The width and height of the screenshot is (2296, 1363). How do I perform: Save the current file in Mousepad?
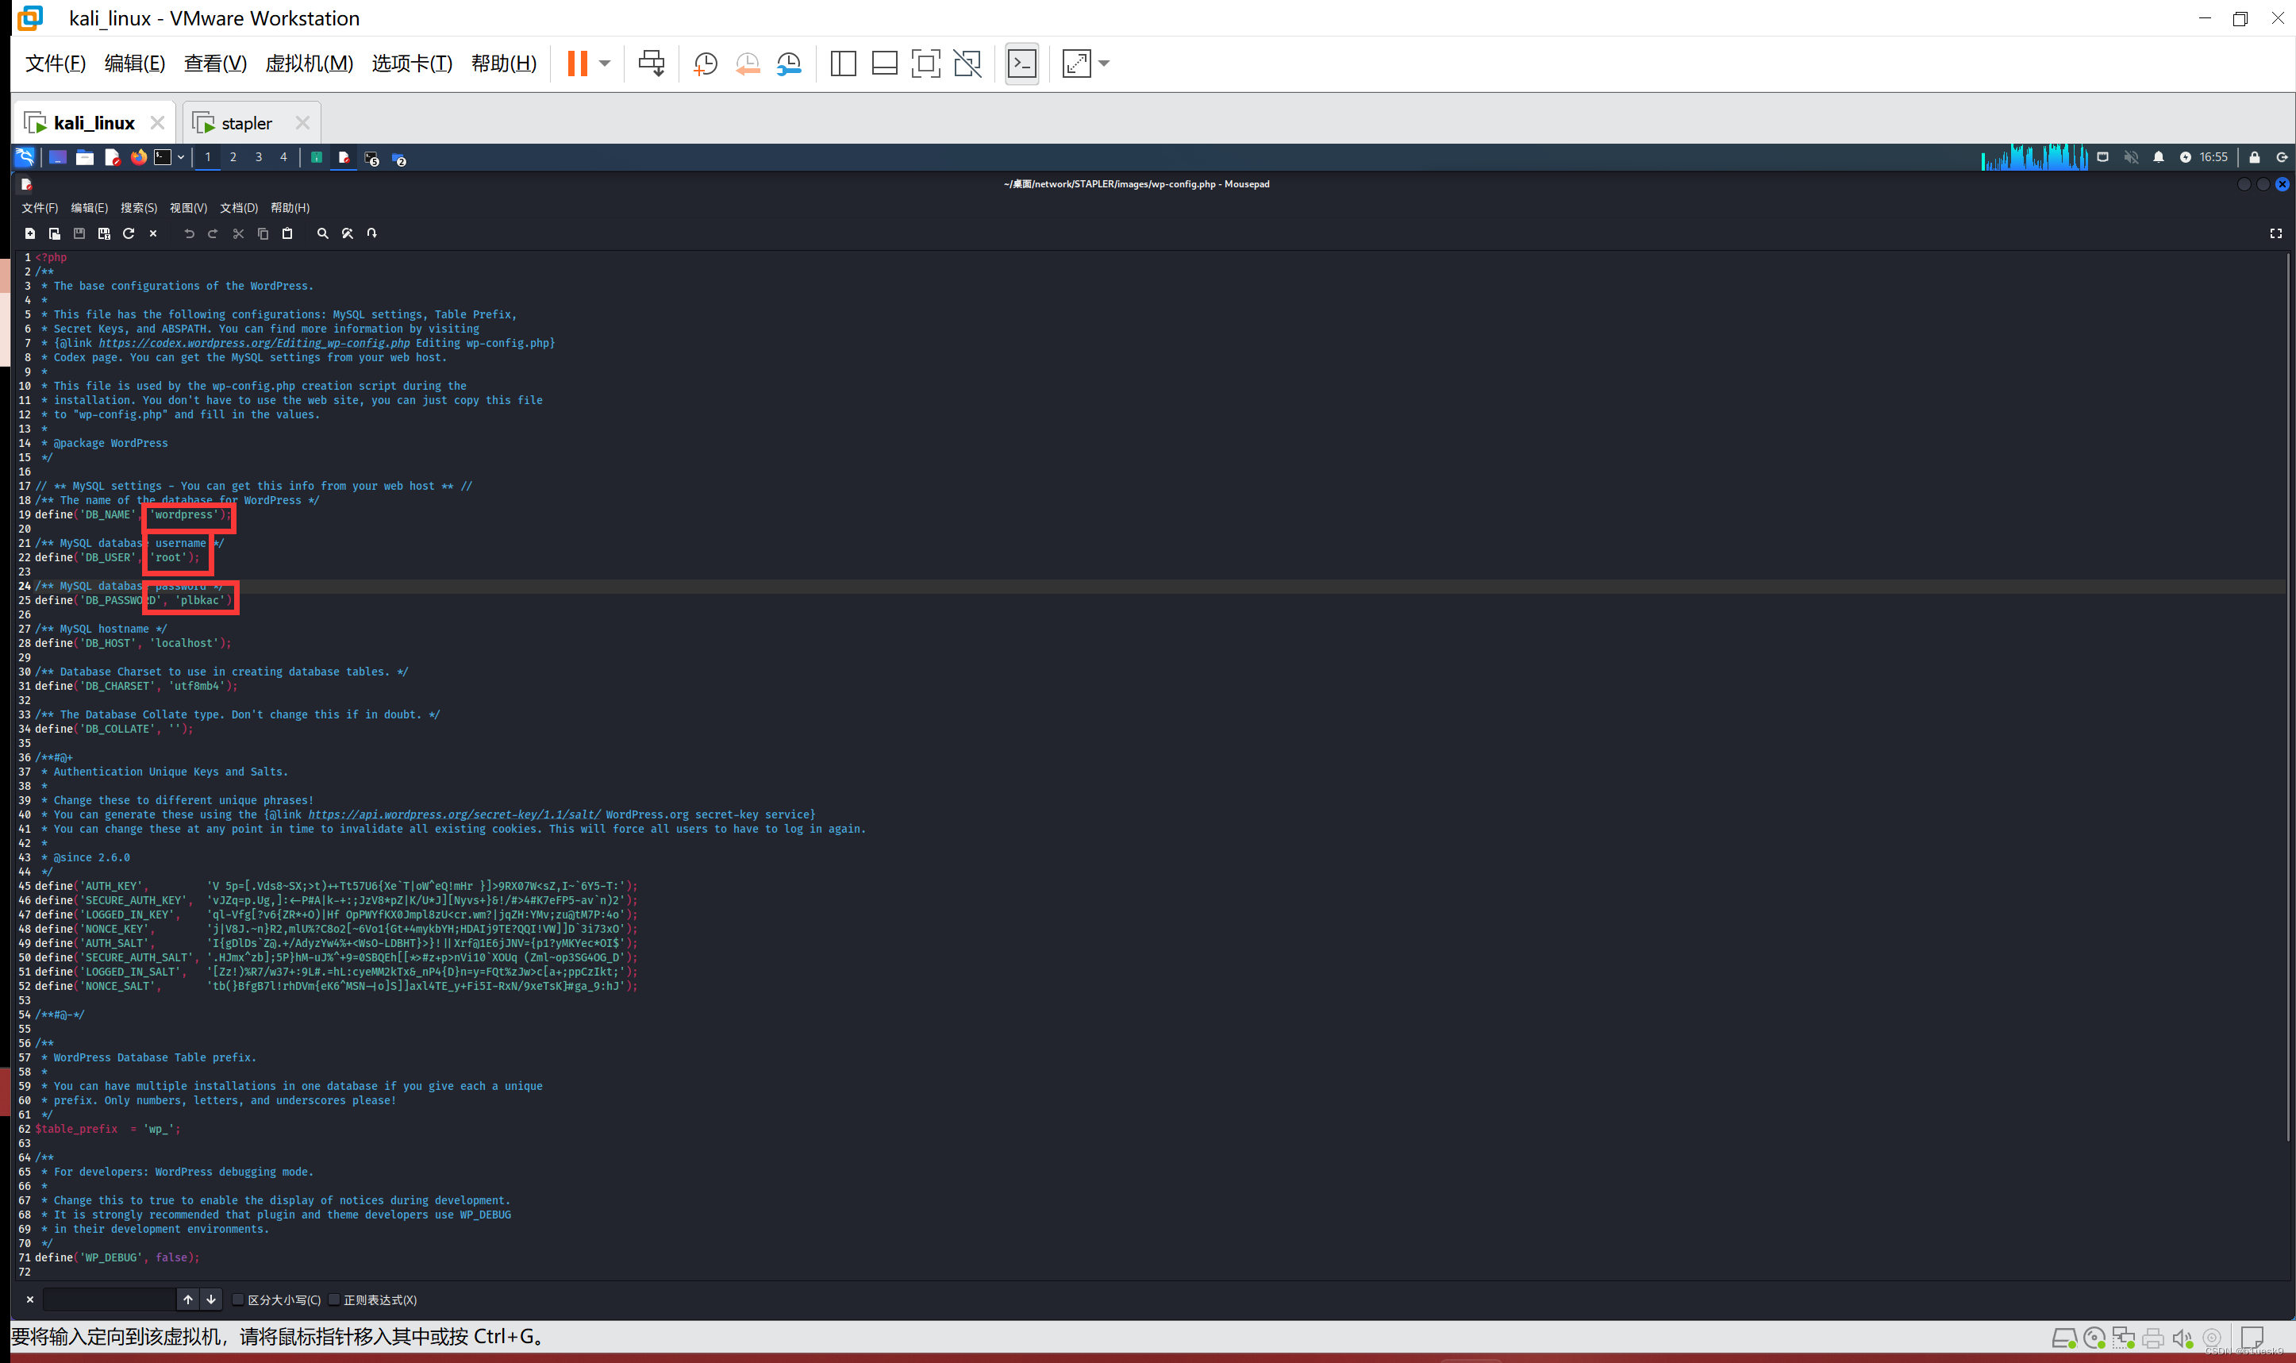79,233
